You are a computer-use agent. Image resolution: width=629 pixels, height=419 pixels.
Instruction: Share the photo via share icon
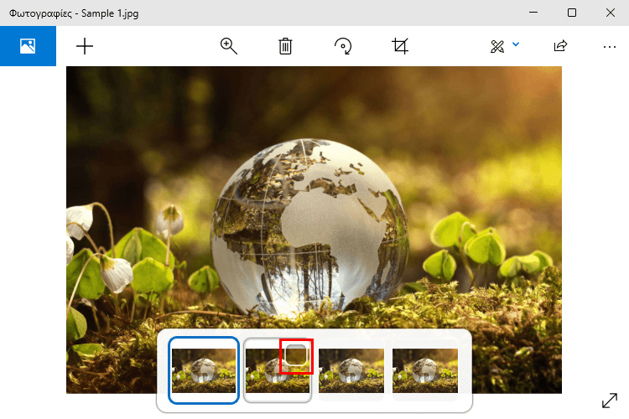tap(560, 46)
